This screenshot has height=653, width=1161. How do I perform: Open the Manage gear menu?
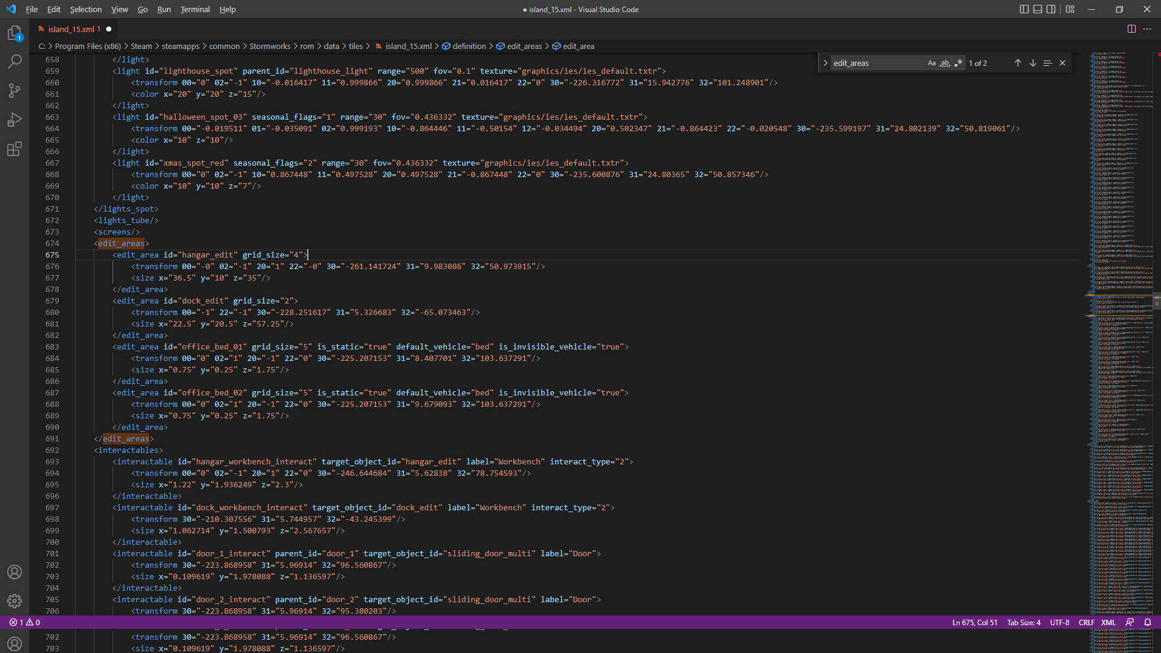pyautogui.click(x=15, y=600)
